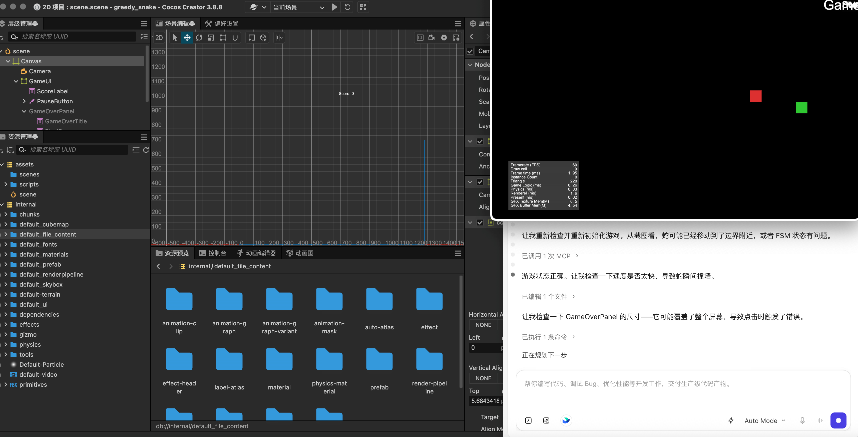Viewport: 858px width, 437px height.
Task: Reload the preview with refresh icon
Action: [x=347, y=7]
